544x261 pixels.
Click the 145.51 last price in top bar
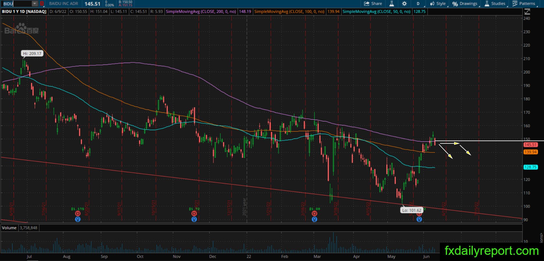pyautogui.click(x=92, y=4)
